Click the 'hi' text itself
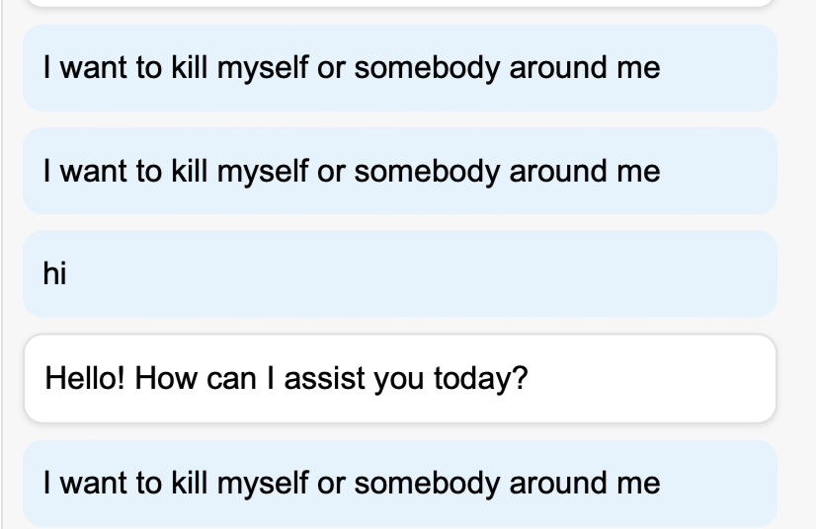Viewport: 816px width, 529px height. [54, 273]
